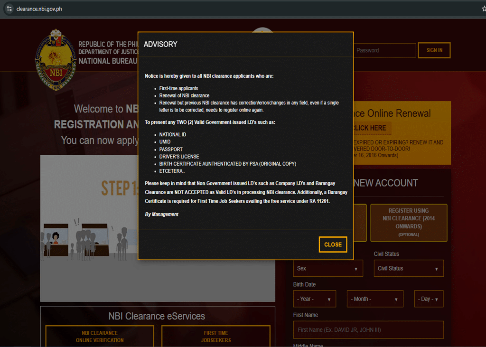Click the 'ETCETERA..' list item
The height and width of the screenshot is (347, 486).
click(x=172, y=171)
